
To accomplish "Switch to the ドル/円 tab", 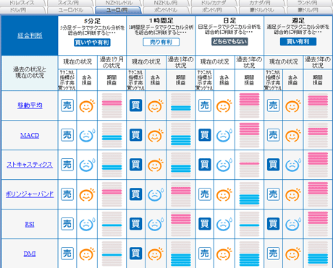I will 22,10.
